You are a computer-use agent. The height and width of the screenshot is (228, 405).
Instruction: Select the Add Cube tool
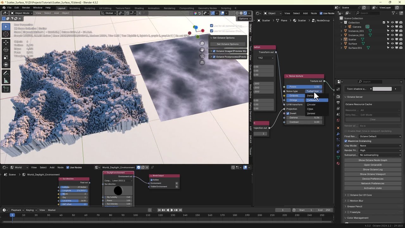pyautogui.click(x=6, y=89)
